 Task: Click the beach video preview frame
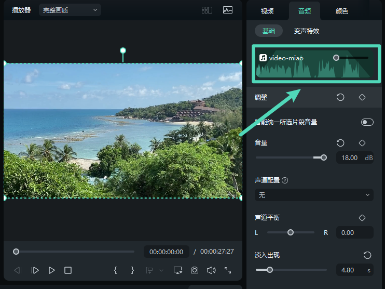[x=123, y=130]
